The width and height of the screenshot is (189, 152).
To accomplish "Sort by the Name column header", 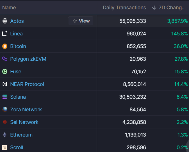I will coord(9,8).
